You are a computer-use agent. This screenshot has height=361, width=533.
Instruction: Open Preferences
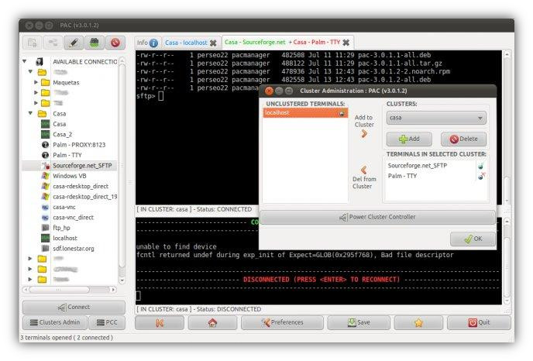[x=282, y=322]
